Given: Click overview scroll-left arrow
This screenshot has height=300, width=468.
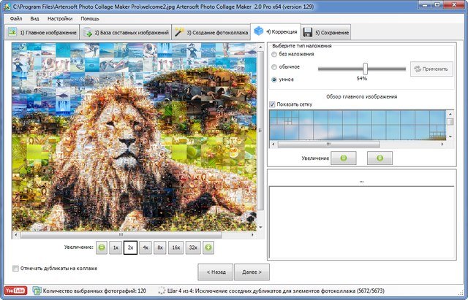Looking at the screenshot, I should coord(273,145).
